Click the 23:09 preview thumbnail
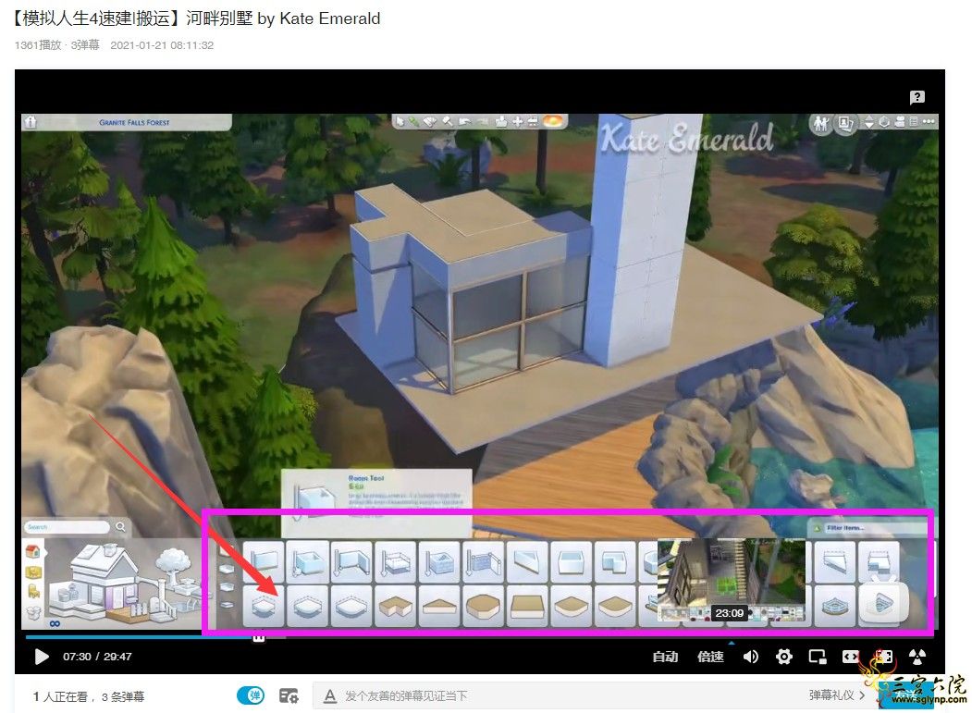 pos(732,581)
